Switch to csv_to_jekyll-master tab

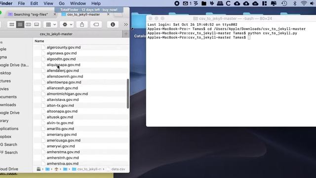coord(83,14)
